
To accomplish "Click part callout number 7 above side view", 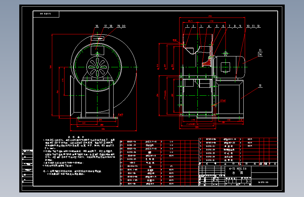I will tap(229, 26).
